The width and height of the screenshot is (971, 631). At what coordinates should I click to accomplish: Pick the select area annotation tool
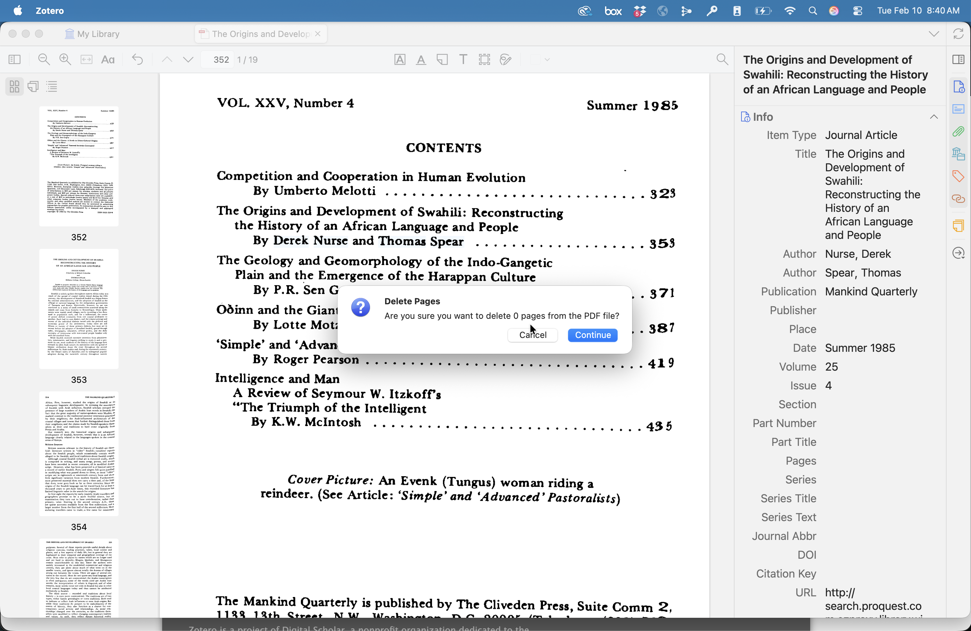tap(484, 59)
